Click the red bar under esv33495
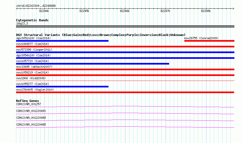Image resolution: width=242 pixels, height=143 pixels. (x=125, y=69)
